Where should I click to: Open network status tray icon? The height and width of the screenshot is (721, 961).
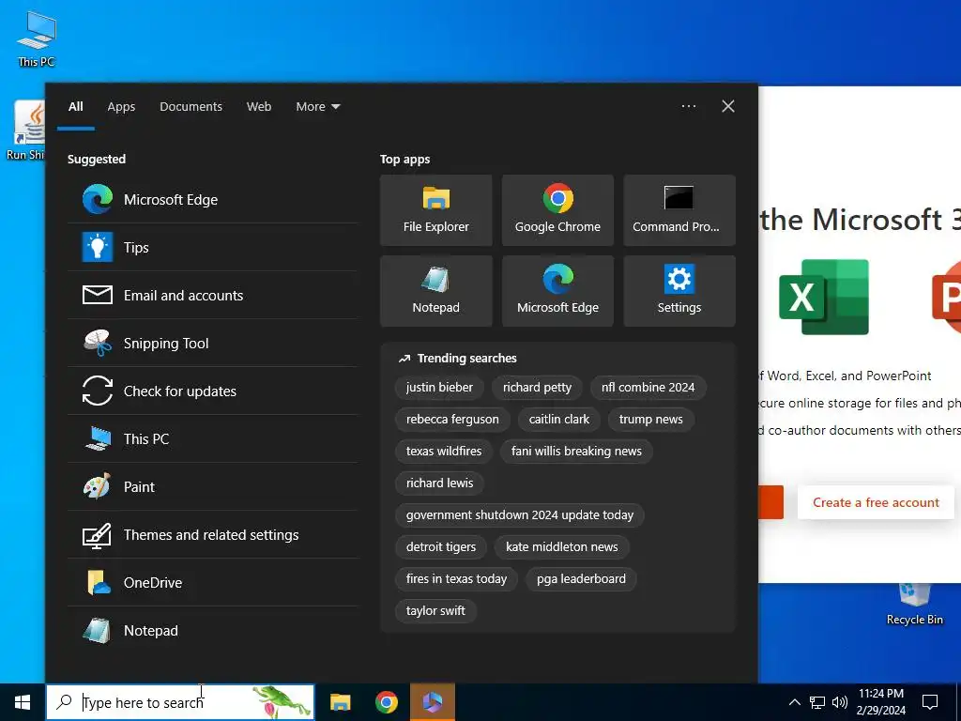coord(817,702)
